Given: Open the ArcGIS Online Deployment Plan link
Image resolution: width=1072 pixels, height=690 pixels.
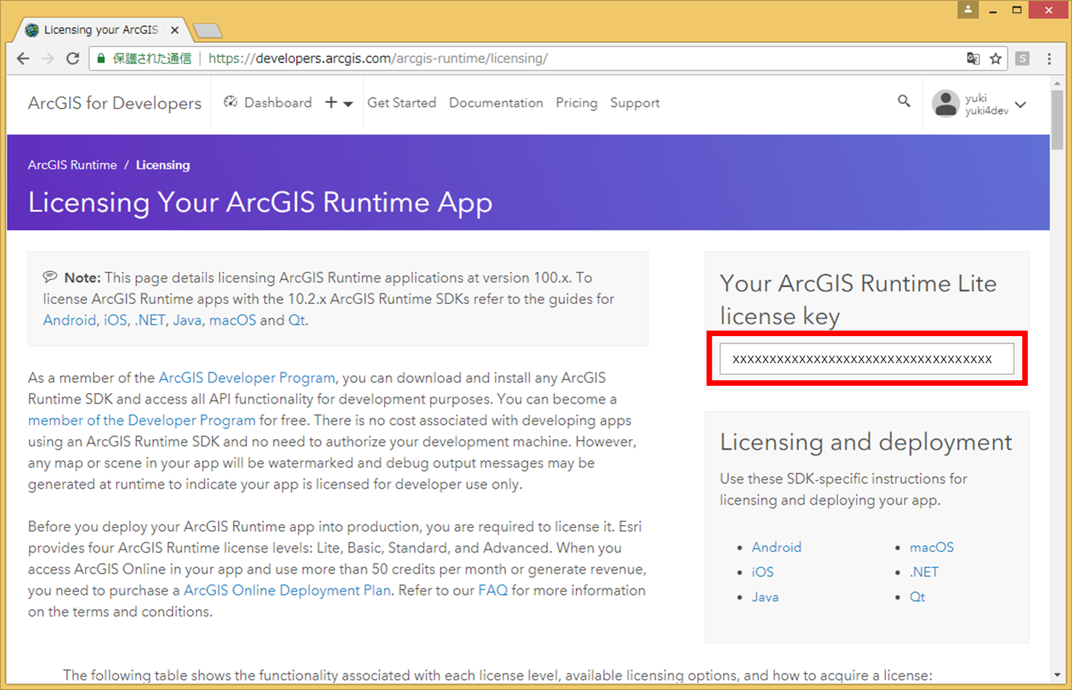Looking at the screenshot, I should [x=287, y=590].
